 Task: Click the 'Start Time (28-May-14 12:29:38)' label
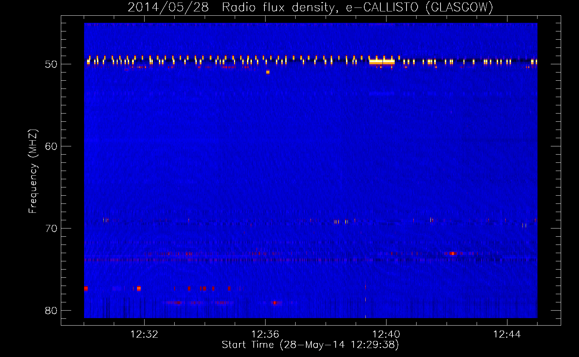pos(310,345)
